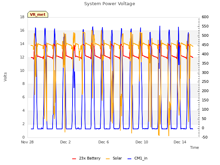Viewport: 220px width, 165px height.
Task: Click the 16 left axis value
Action: coord(22,31)
